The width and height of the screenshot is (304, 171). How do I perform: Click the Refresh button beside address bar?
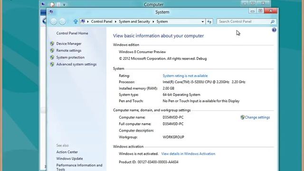[x=209, y=21]
